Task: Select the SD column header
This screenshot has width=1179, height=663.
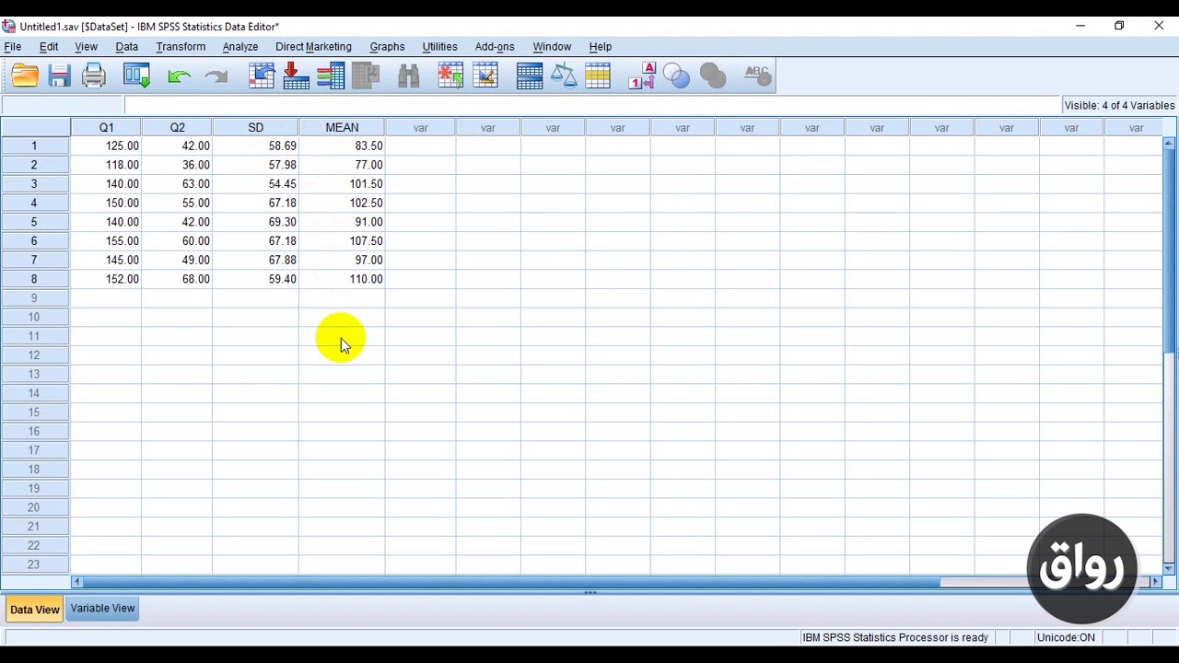Action: (x=255, y=127)
